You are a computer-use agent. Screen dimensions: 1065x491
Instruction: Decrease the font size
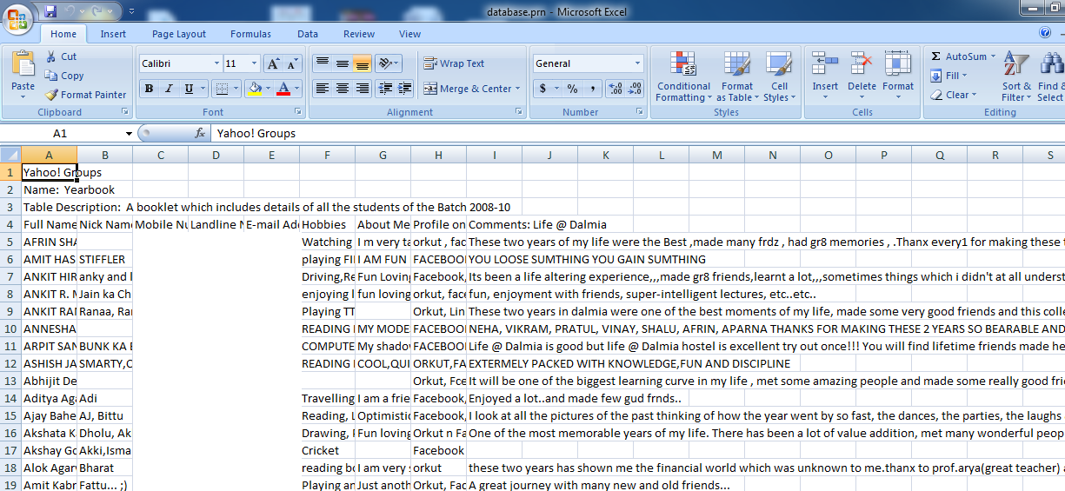tap(292, 63)
